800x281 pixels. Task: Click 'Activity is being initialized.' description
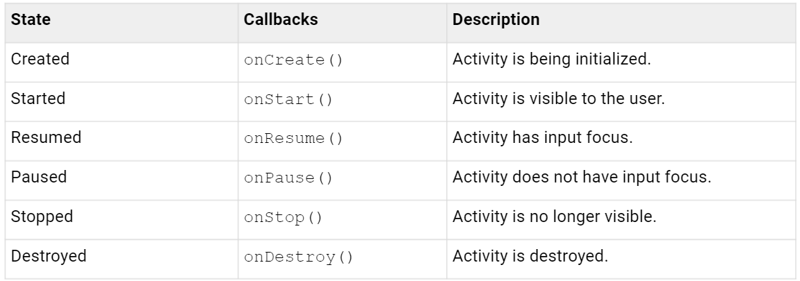point(551,59)
